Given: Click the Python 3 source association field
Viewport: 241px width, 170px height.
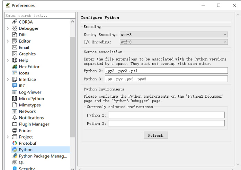Looking at the screenshot, I should point(166,79).
